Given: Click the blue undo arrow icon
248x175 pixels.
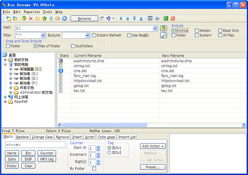Looking at the screenshot, I should coord(109,19).
